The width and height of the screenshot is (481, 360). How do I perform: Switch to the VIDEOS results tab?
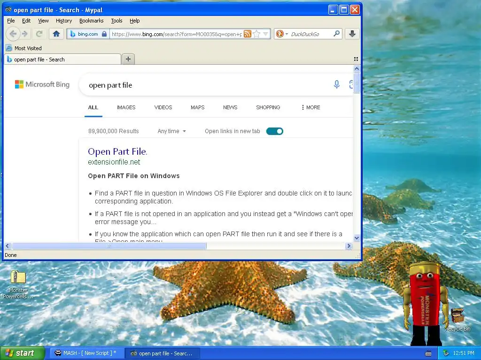point(163,107)
